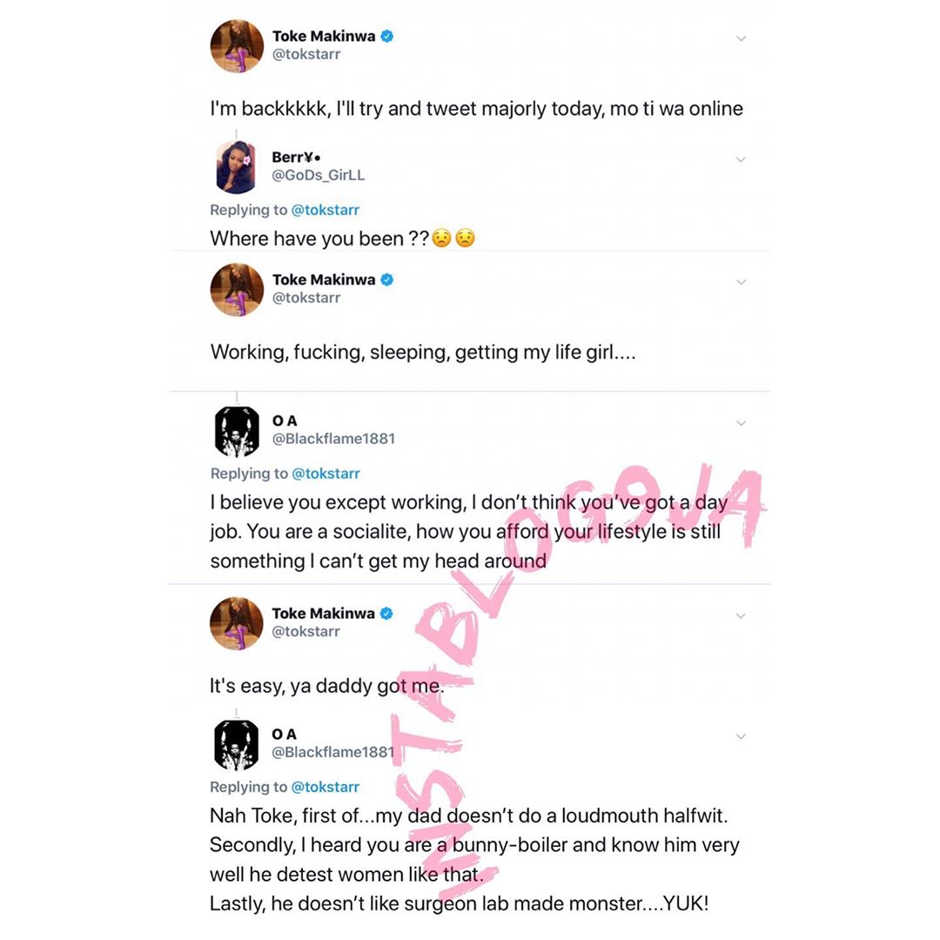Click second worried emoji after question marks

point(465,238)
